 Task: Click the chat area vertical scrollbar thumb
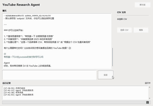tap(113, 57)
